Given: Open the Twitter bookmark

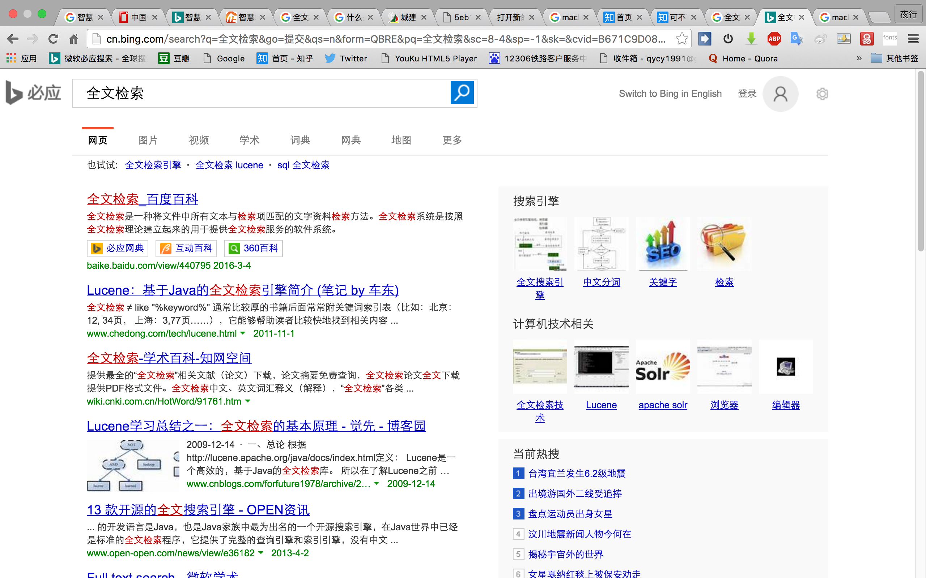Looking at the screenshot, I should pos(346,59).
